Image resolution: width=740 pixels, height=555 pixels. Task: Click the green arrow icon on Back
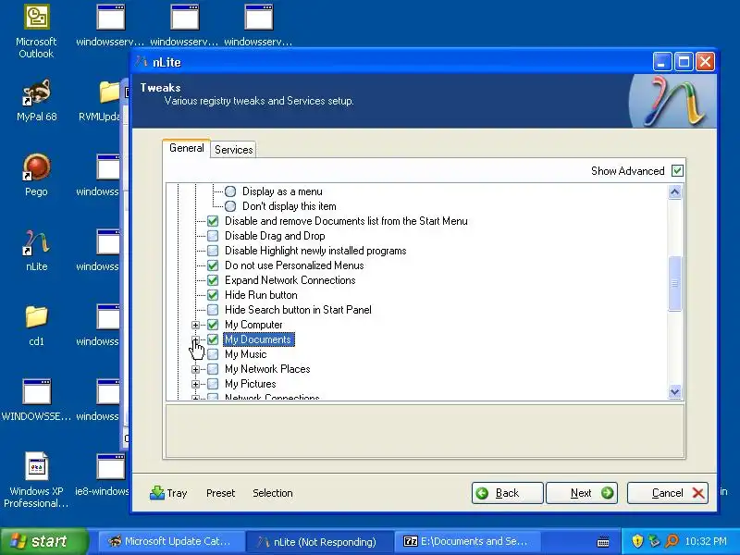click(x=482, y=493)
